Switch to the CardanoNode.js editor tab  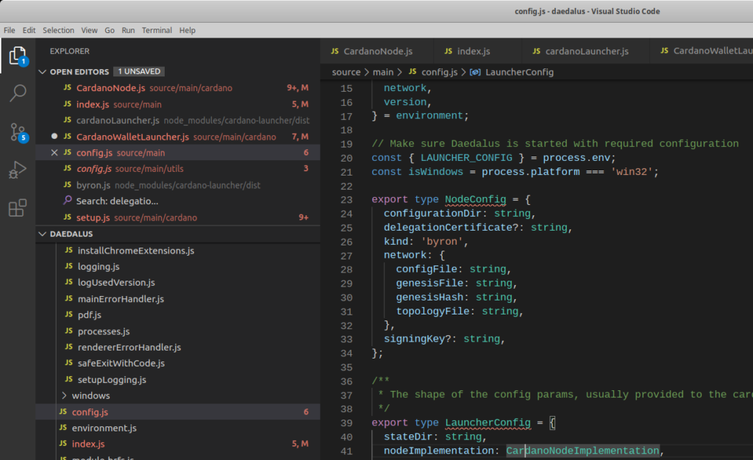[376, 51]
